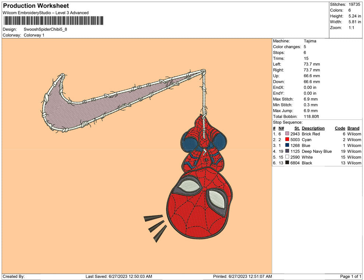Select the White thread swatch
Viewport: 364px width, 280px height.
tap(287, 157)
